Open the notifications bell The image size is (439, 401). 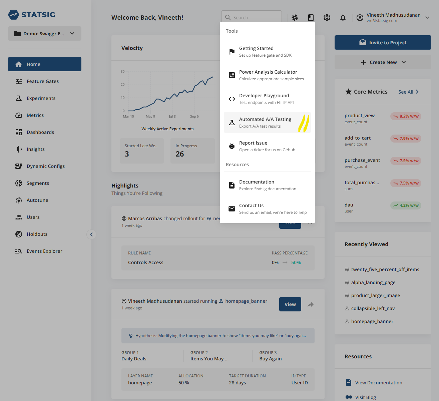pyautogui.click(x=343, y=18)
